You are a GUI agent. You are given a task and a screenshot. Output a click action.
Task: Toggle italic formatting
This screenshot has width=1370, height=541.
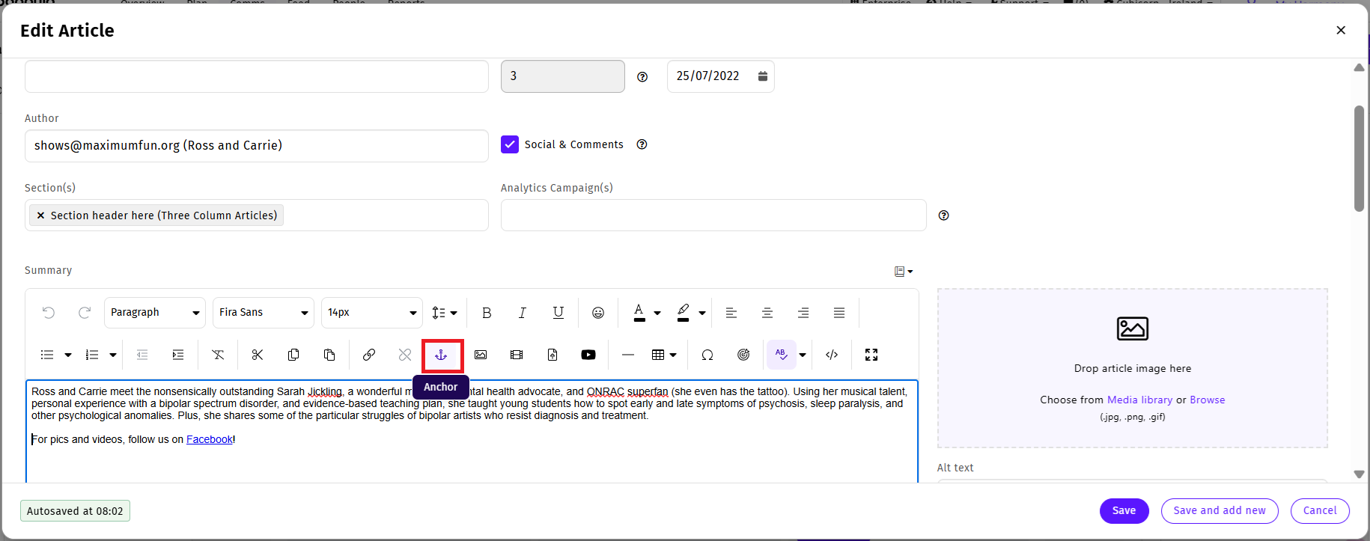[x=523, y=313]
